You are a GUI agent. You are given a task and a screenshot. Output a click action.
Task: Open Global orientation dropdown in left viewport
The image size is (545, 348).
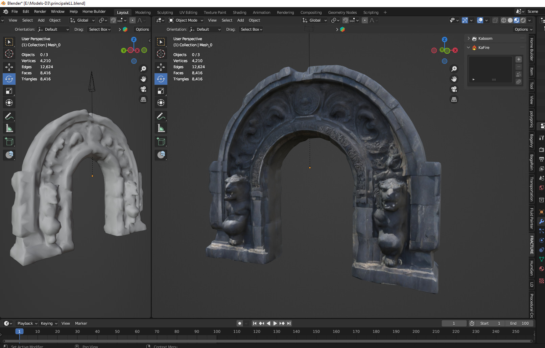[82, 20]
